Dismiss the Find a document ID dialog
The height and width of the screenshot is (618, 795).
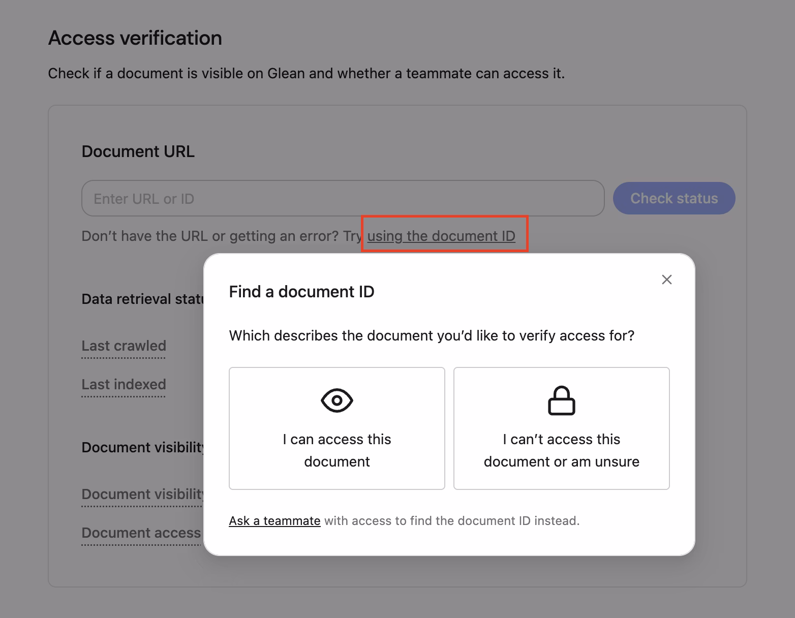tap(666, 280)
